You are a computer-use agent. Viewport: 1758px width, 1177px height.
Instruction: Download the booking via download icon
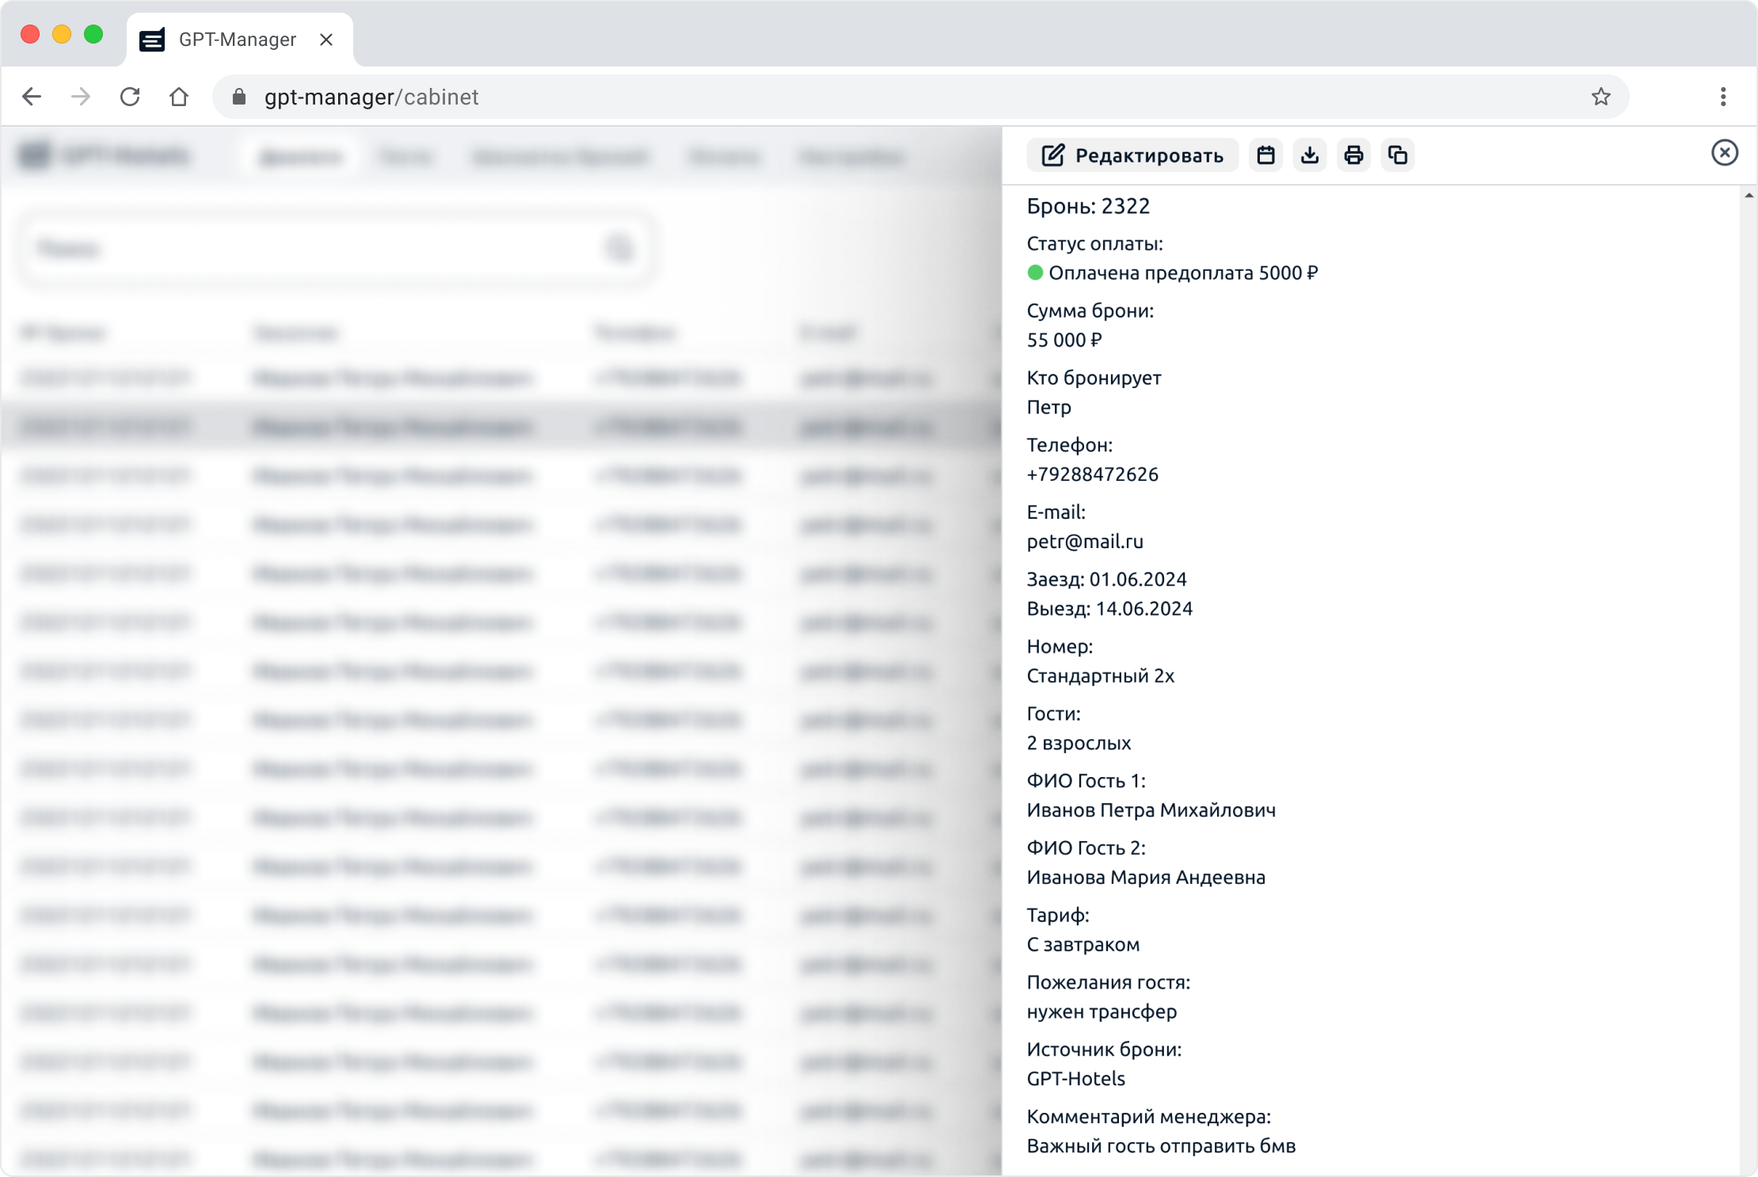pyautogui.click(x=1310, y=155)
